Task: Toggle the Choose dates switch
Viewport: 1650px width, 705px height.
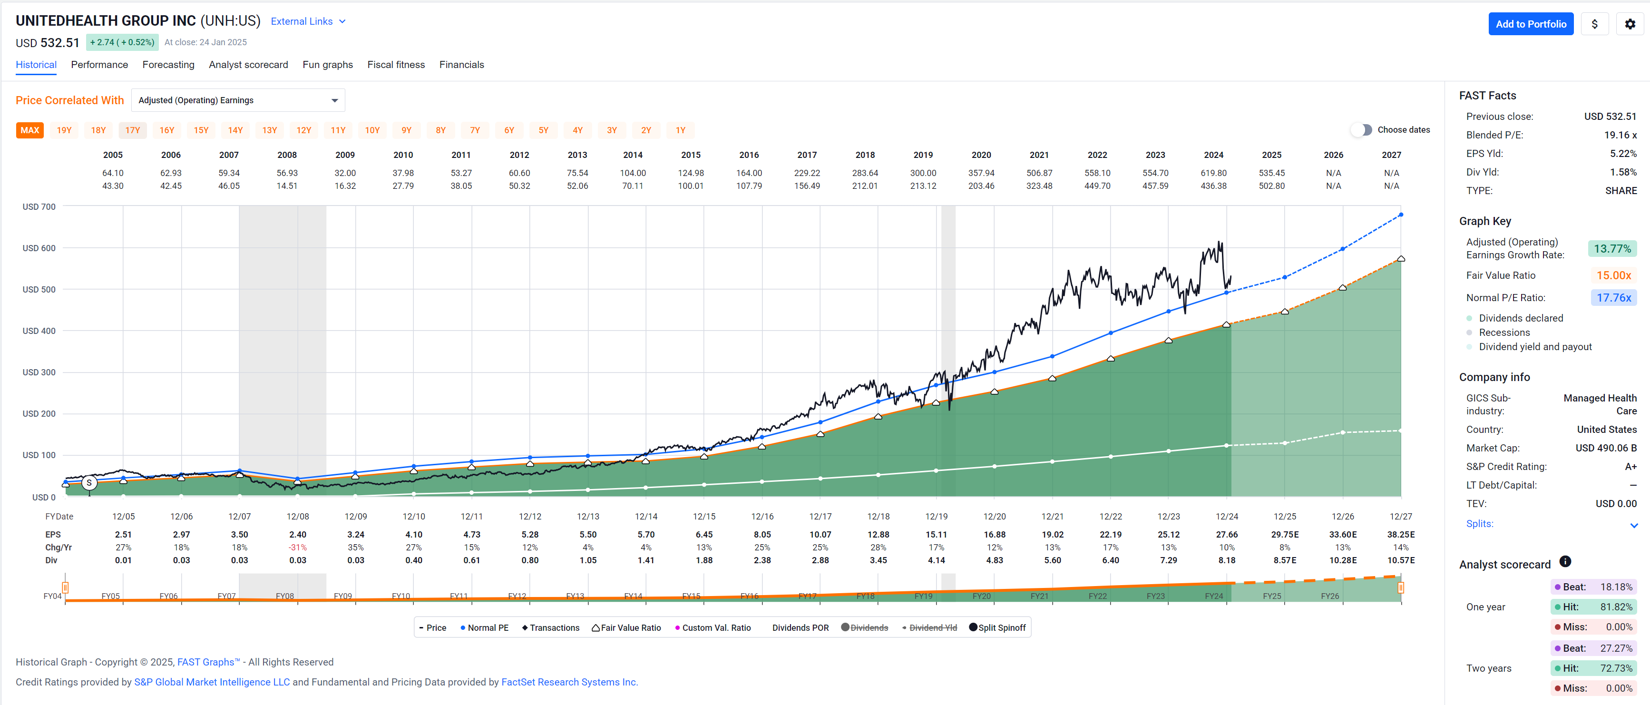Action: tap(1362, 130)
